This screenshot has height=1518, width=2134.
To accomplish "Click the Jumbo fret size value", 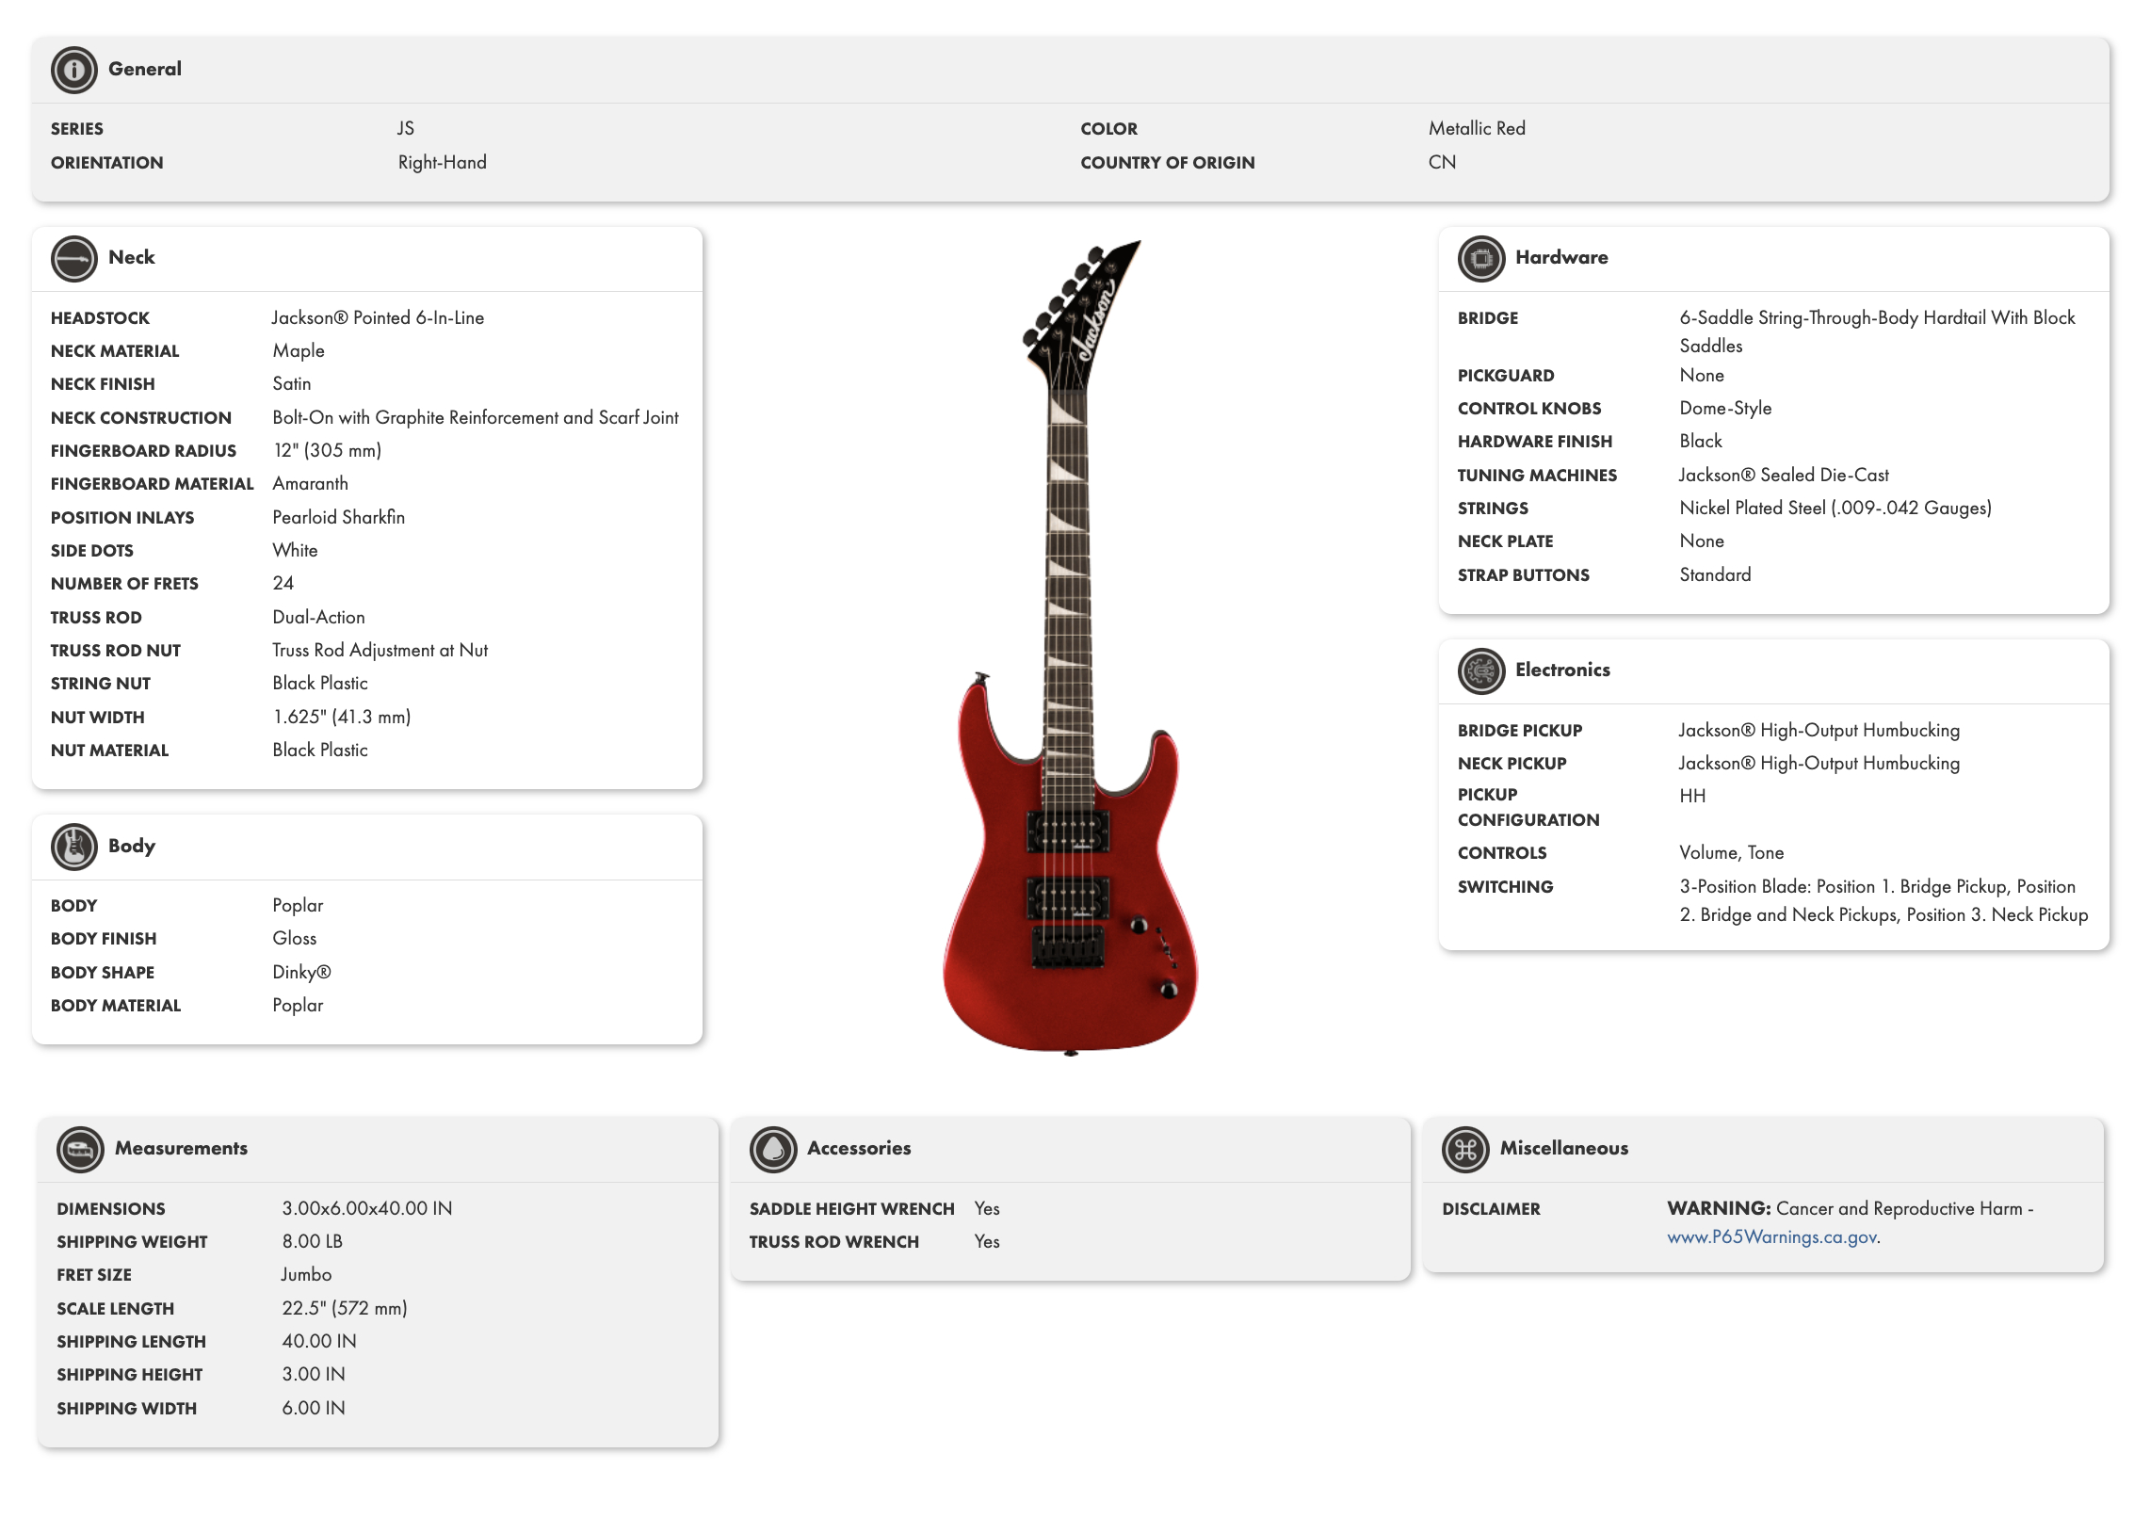I will pos(306,1274).
